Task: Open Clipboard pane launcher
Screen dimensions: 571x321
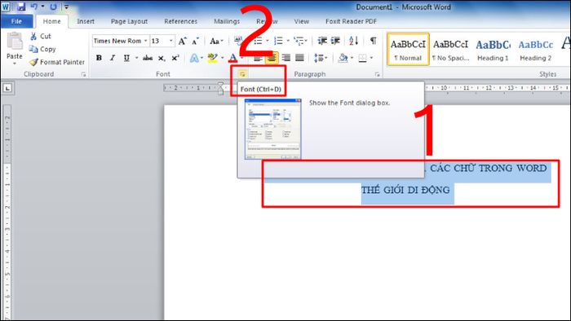Action: click(x=84, y=74)
